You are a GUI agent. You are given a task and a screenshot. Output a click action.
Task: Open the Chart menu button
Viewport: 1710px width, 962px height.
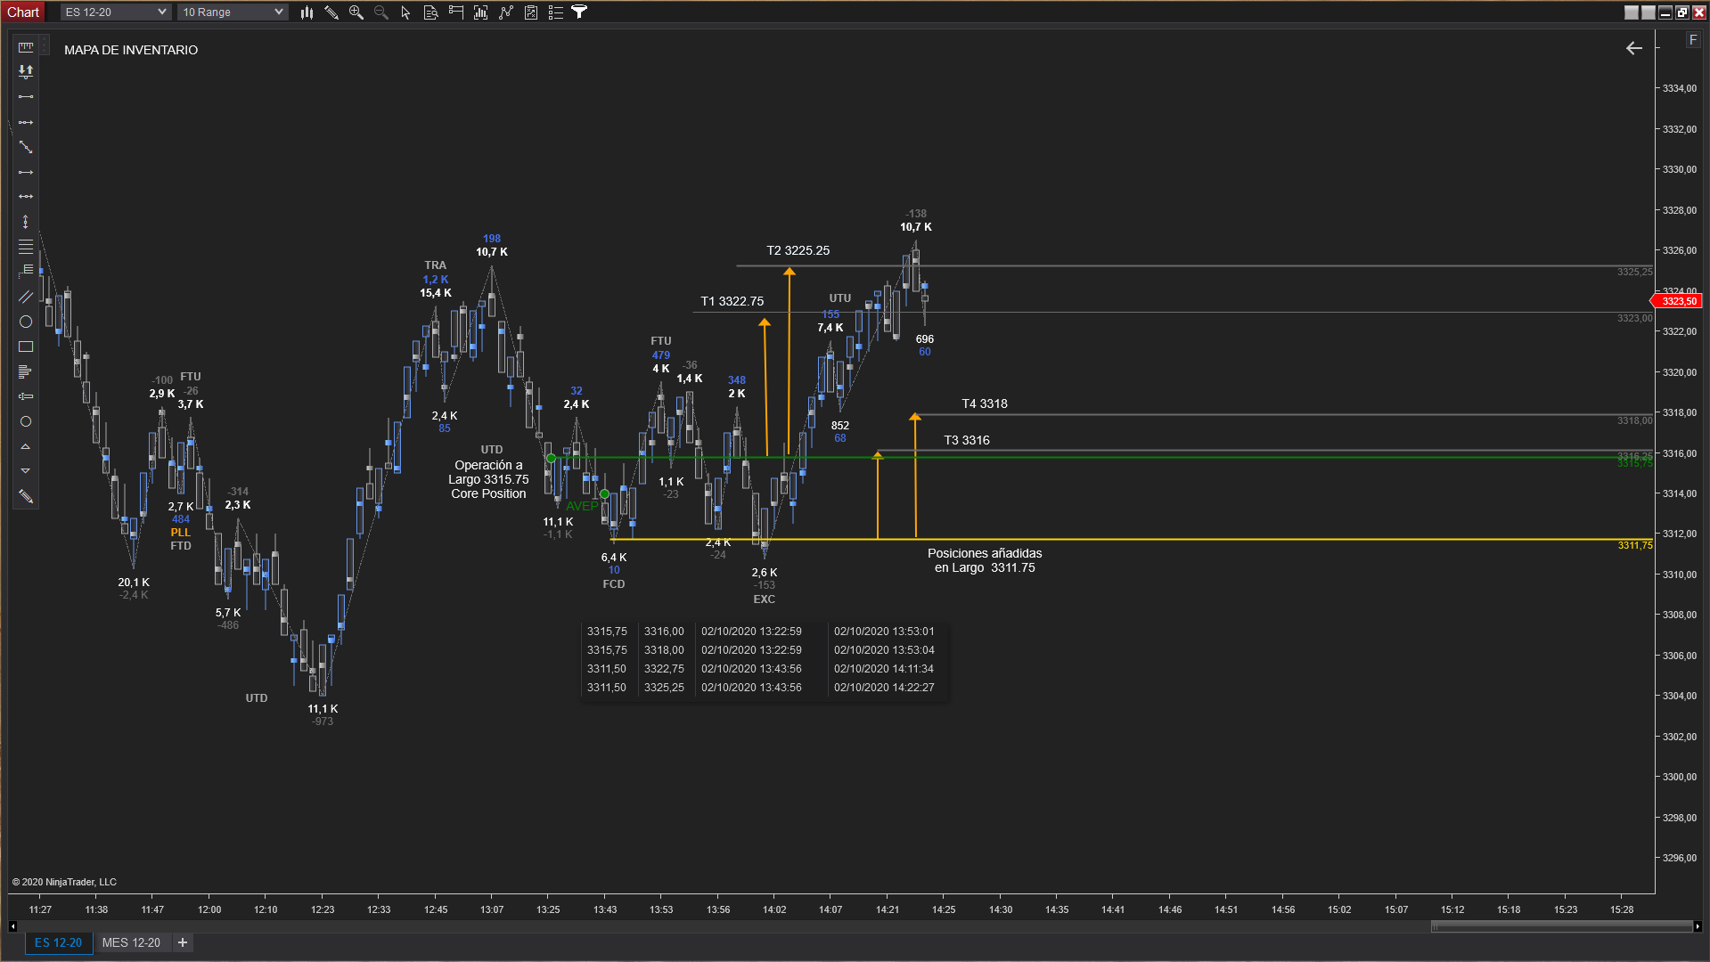(23, 12)
